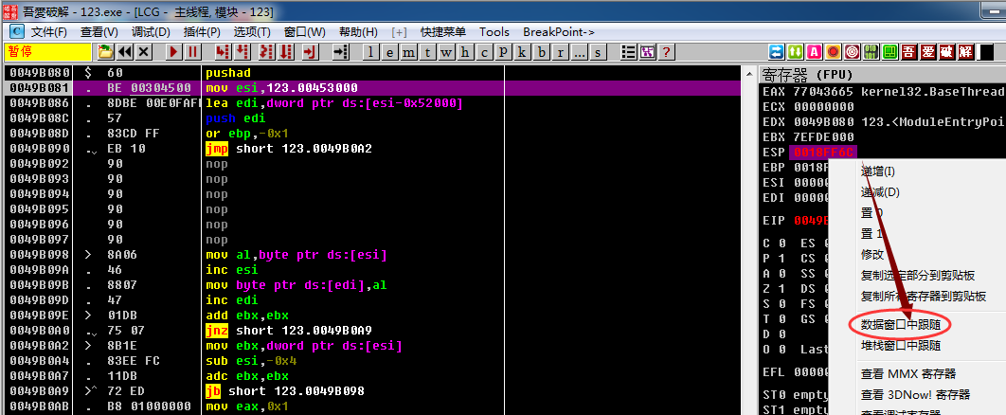Open the BreakPoint-> menu
The width and height of the screenshot is (1006, 415).
[559, 32]
